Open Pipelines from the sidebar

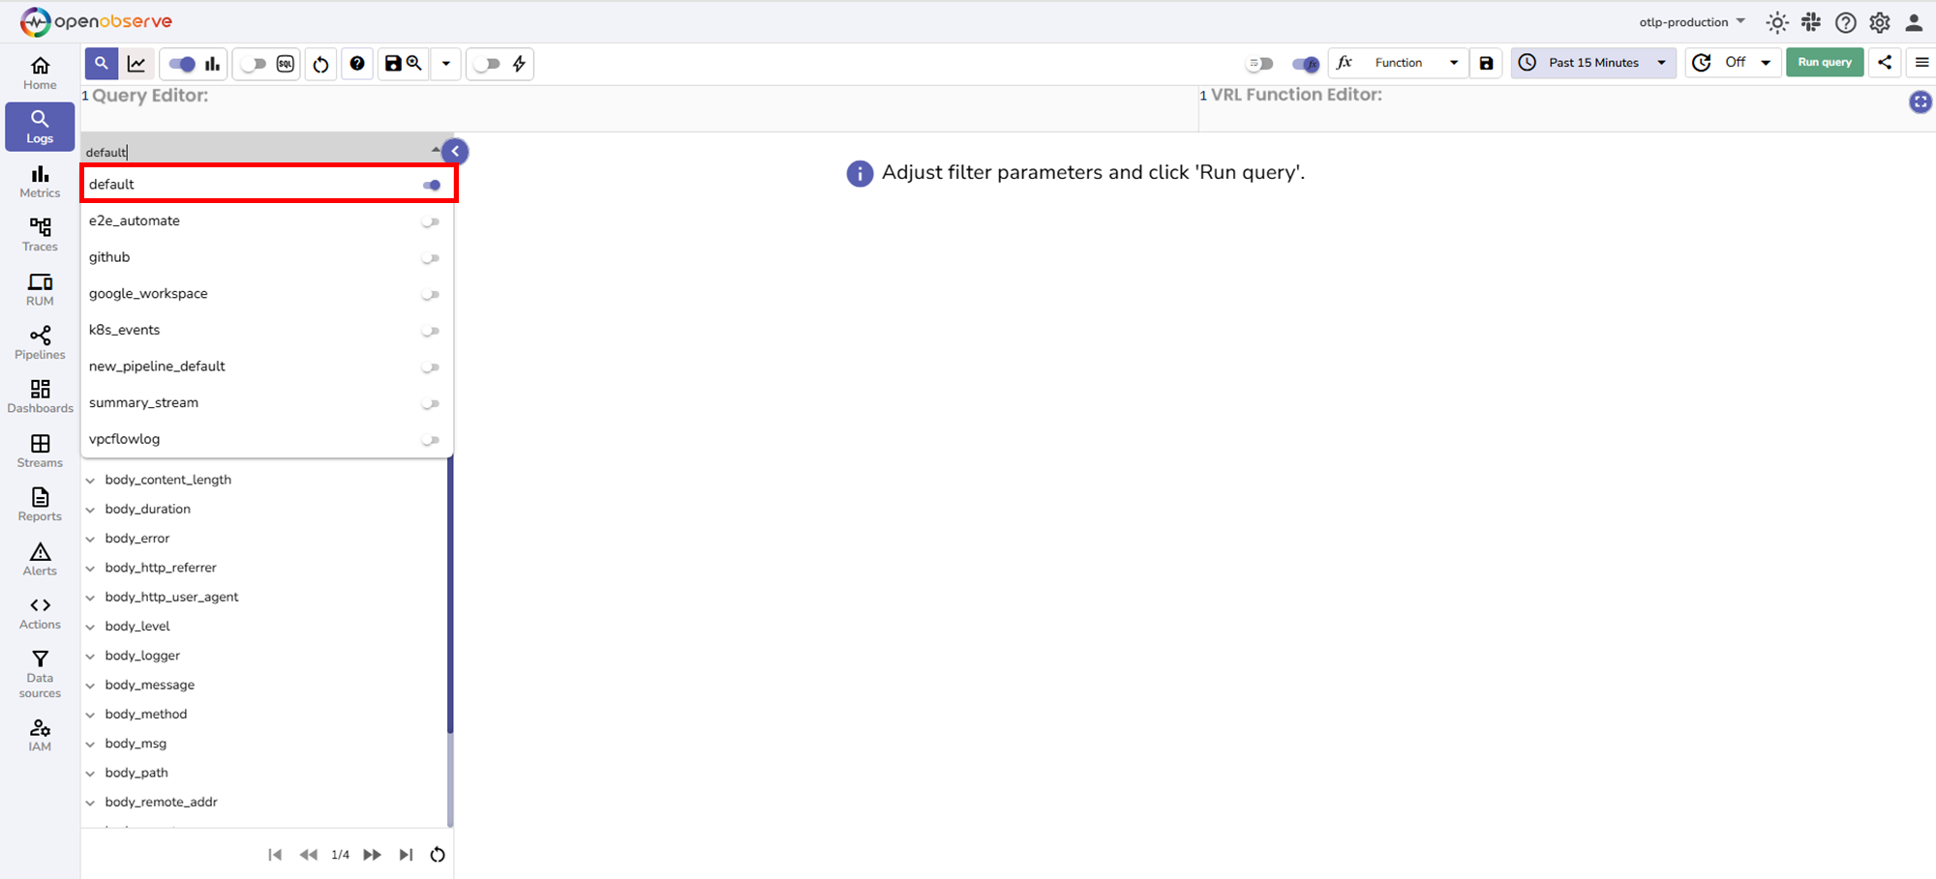pos(40,343)
